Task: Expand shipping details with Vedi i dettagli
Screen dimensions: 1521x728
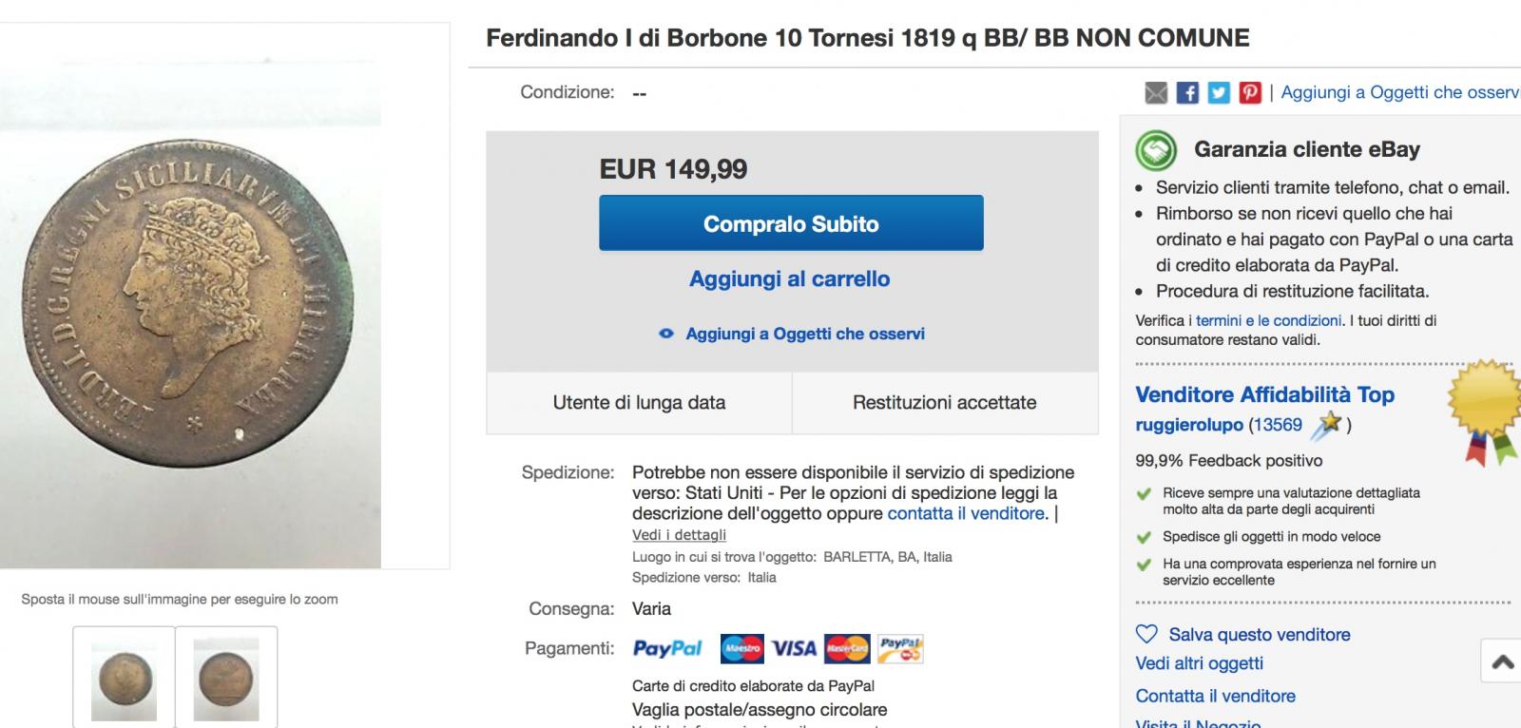Action: (x=679, y=535)
